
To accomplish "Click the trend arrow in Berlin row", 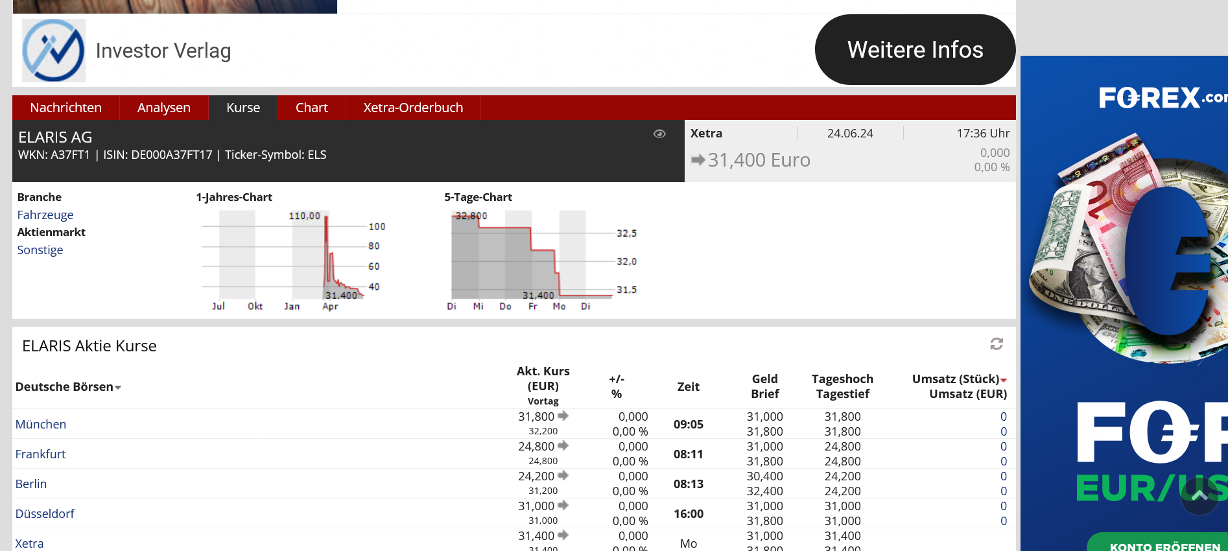I will [x=563, y=476].
